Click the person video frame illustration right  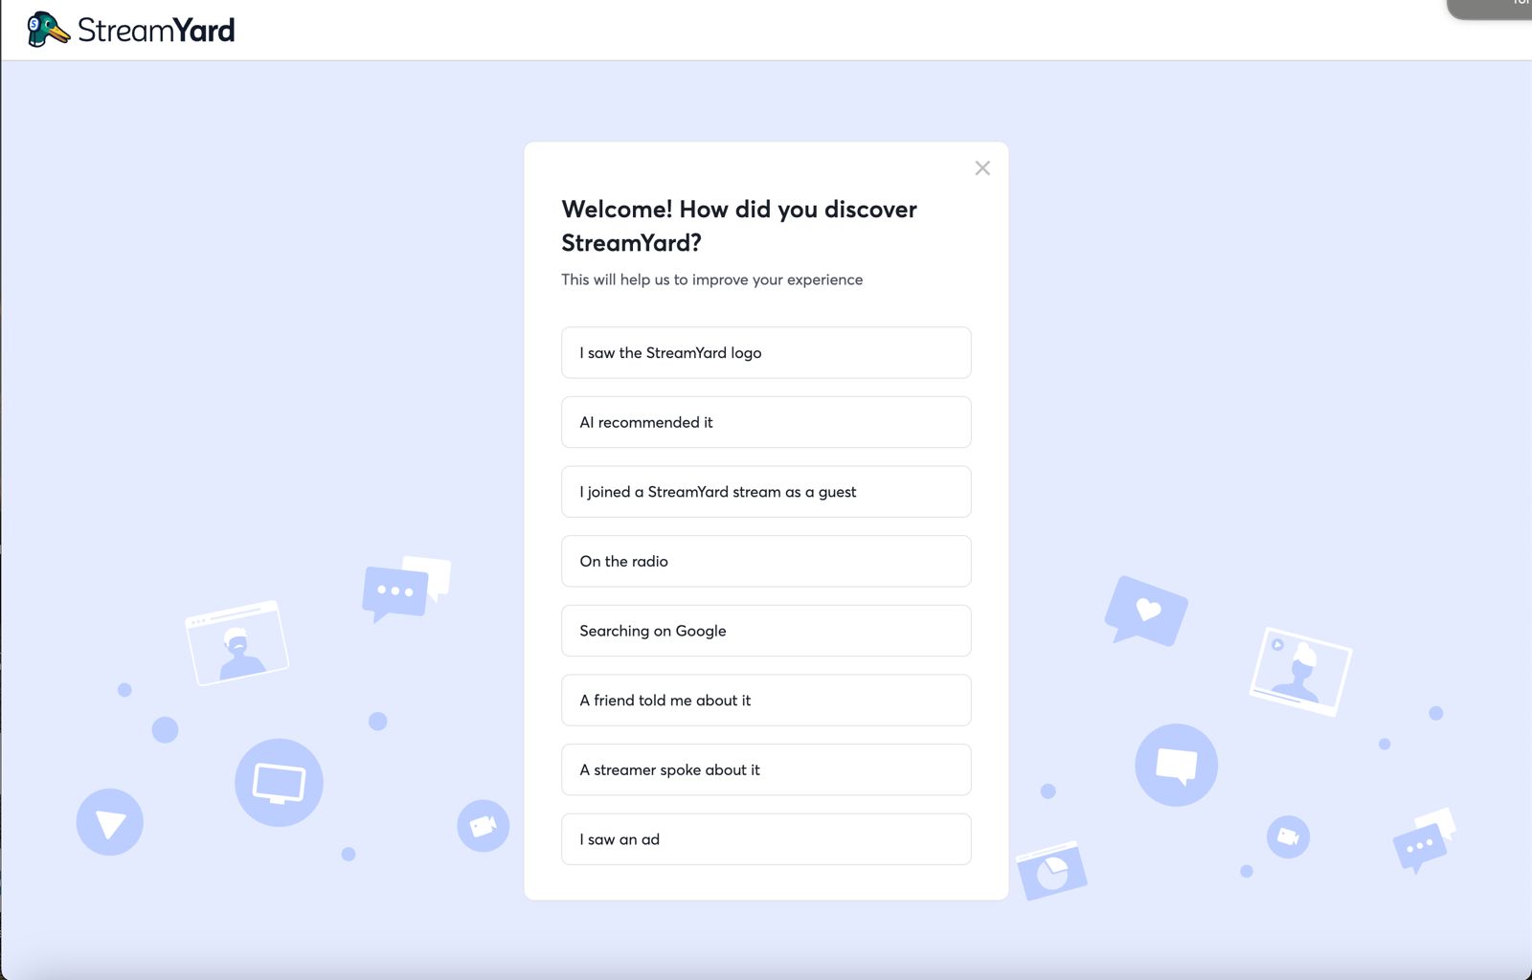point(1300,672)
